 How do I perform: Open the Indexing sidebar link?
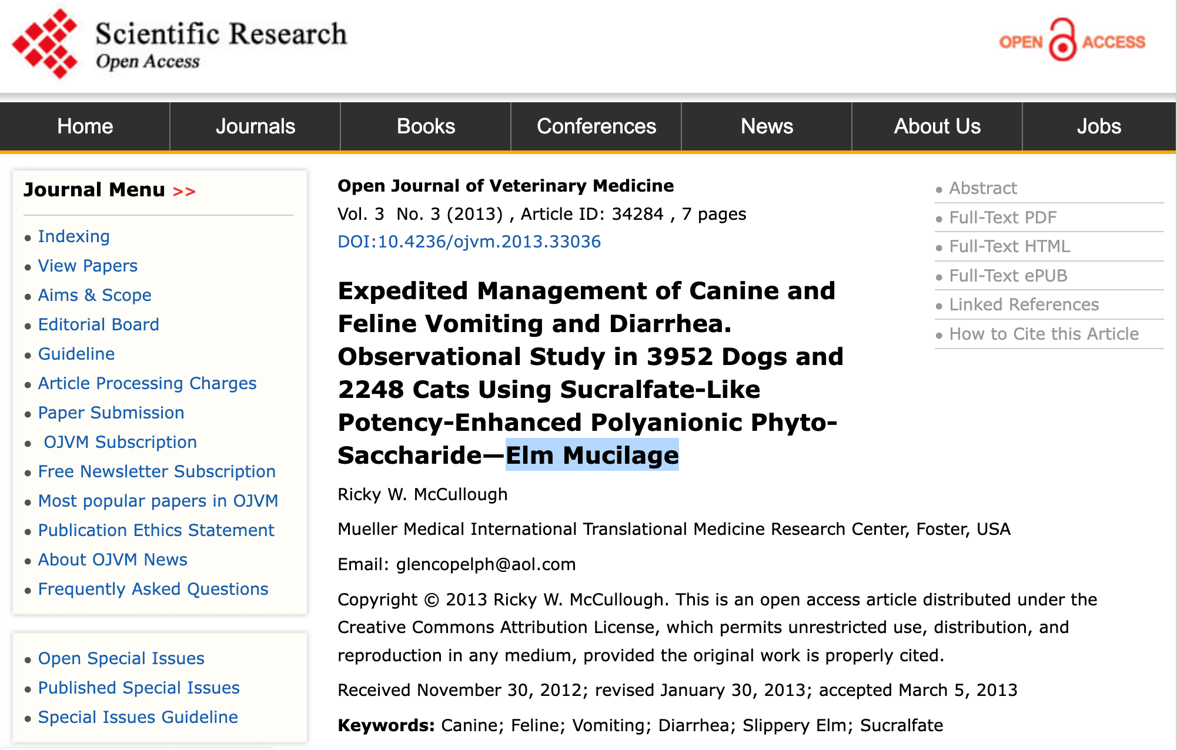point(73,236)
